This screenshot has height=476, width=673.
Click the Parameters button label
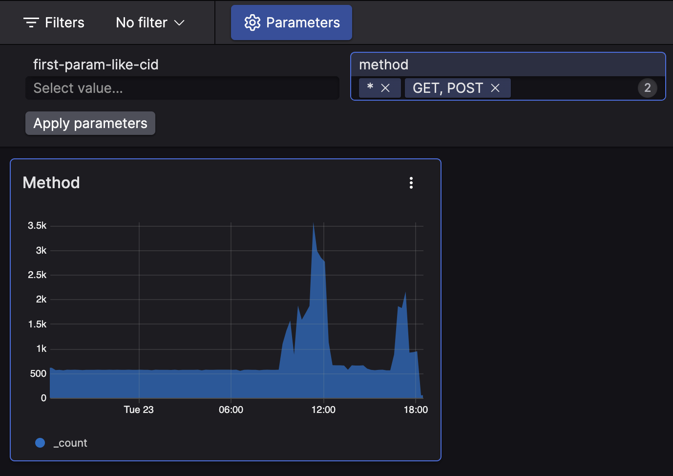tap(303, 22)
